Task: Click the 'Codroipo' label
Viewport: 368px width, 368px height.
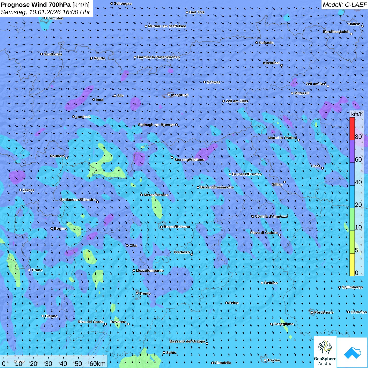Action: point(359,312)
